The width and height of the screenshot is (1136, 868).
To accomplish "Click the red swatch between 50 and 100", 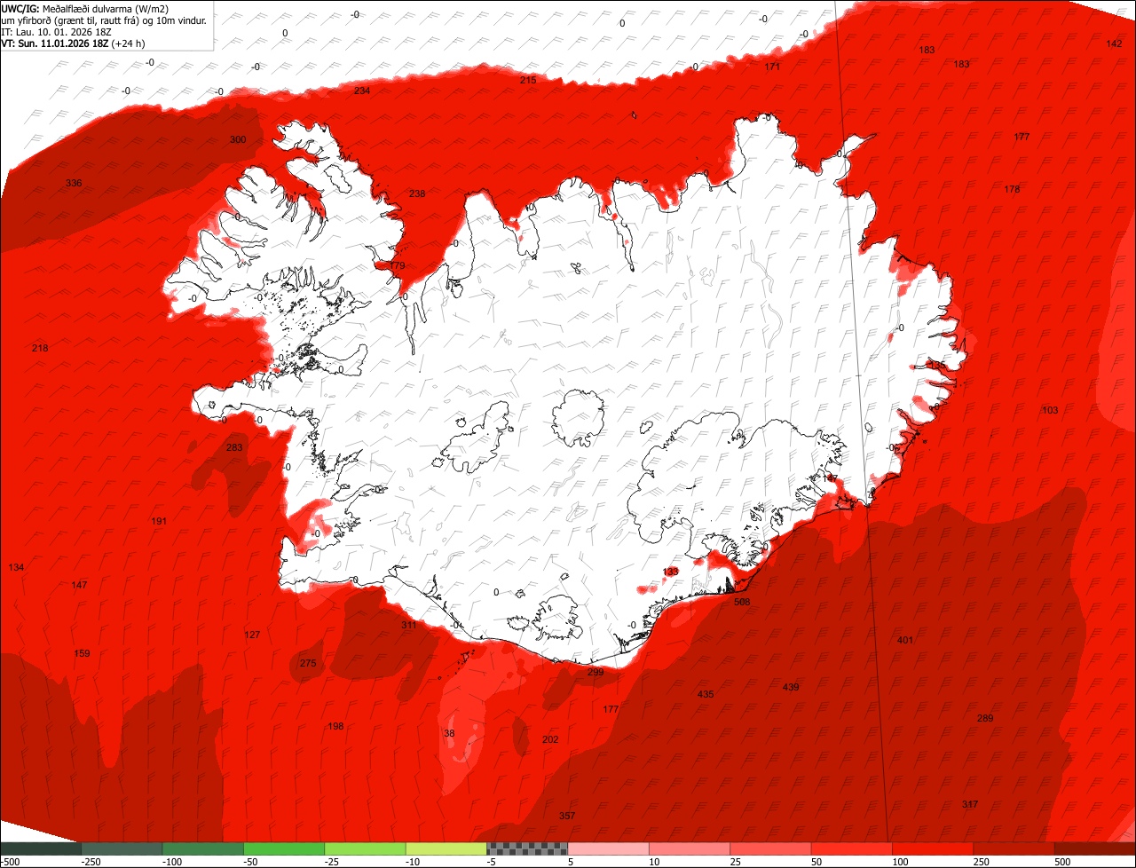I will click(x=852, y=848).
